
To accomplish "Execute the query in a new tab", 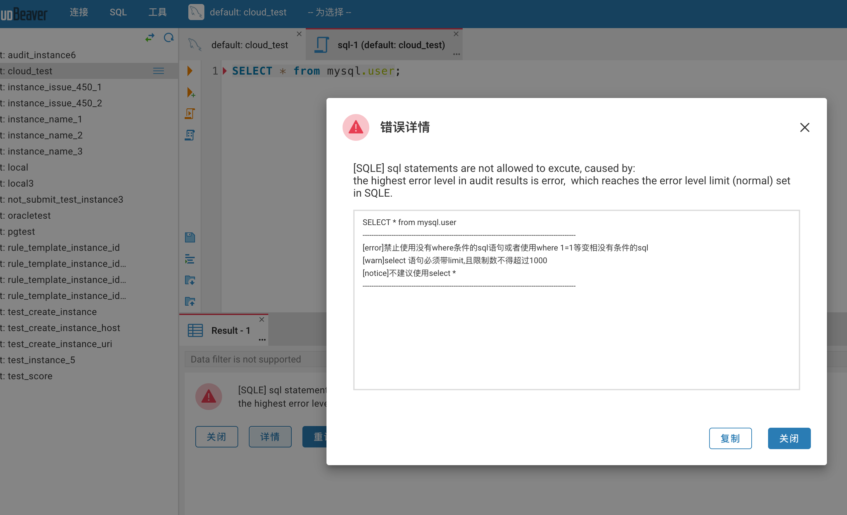I will pos(190,92).
